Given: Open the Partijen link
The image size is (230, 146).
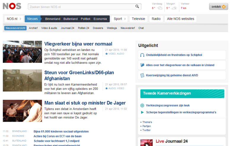Looking at the screenshot, I should click(x=146, y=126).
